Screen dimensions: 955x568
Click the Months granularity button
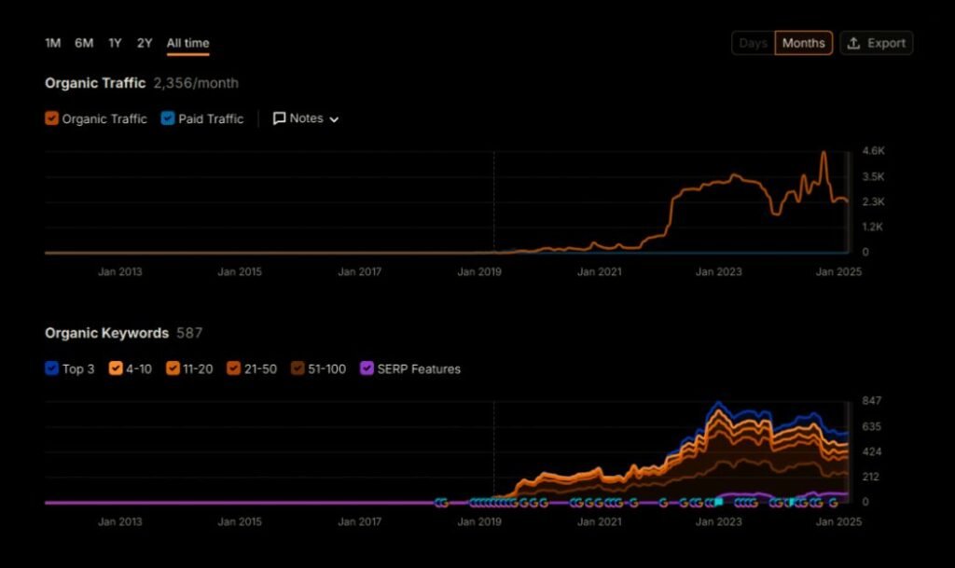803,43
